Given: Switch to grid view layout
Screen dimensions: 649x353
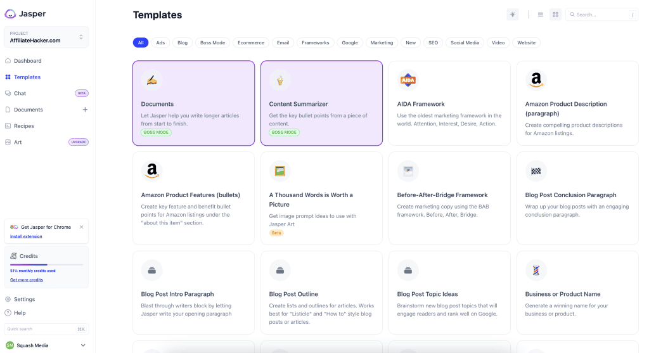Looking at the screenshot, I should 555,15.
